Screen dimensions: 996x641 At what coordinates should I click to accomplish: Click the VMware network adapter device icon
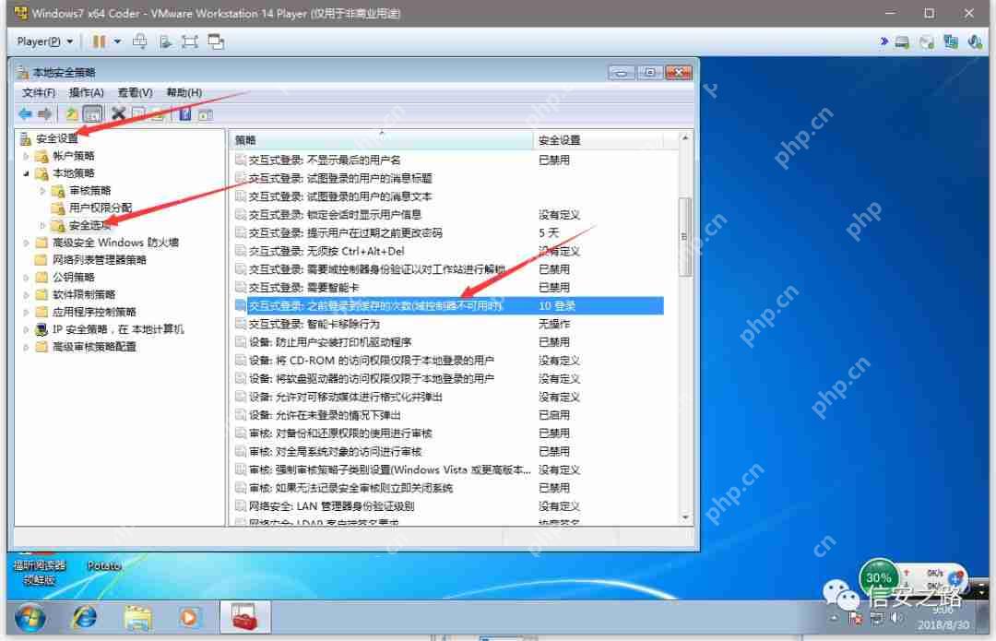click(x=951, y=42)
